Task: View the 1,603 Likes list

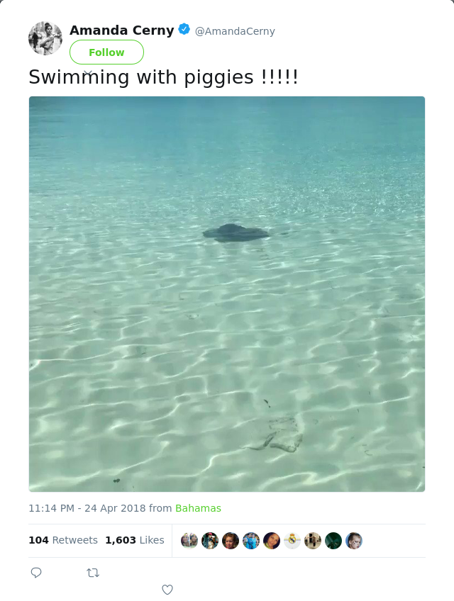Action: [135, 540]
